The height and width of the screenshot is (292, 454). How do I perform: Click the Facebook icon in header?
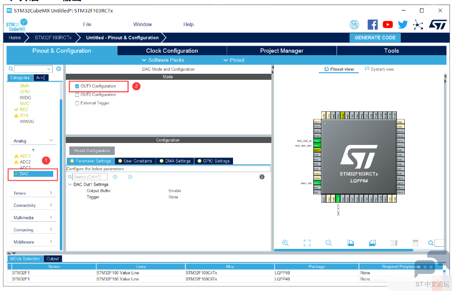tap(372, 25)
